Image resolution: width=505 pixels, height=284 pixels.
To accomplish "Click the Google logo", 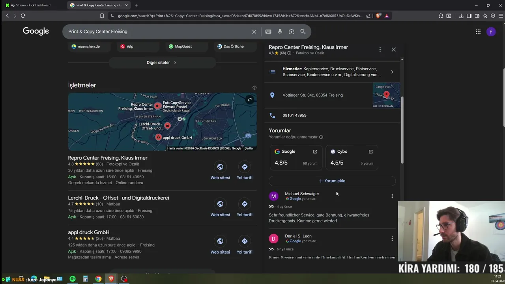I will (36, 31).
